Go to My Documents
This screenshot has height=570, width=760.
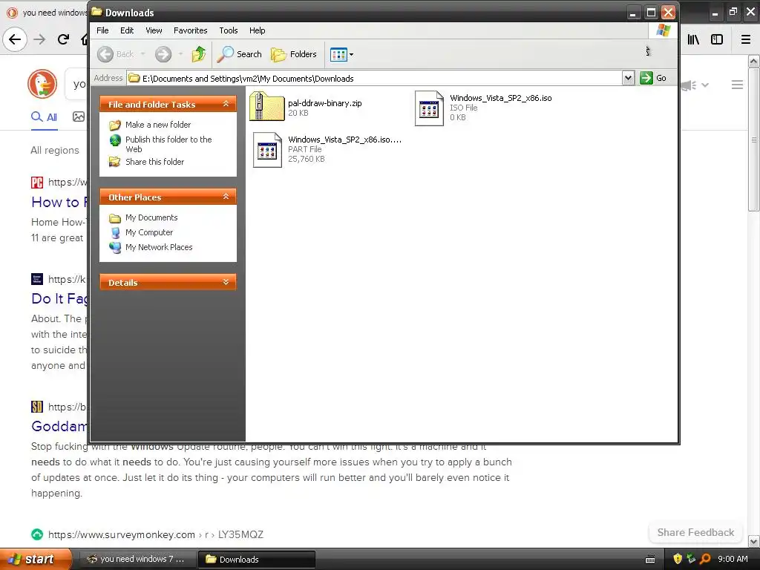tap(151, 217)
